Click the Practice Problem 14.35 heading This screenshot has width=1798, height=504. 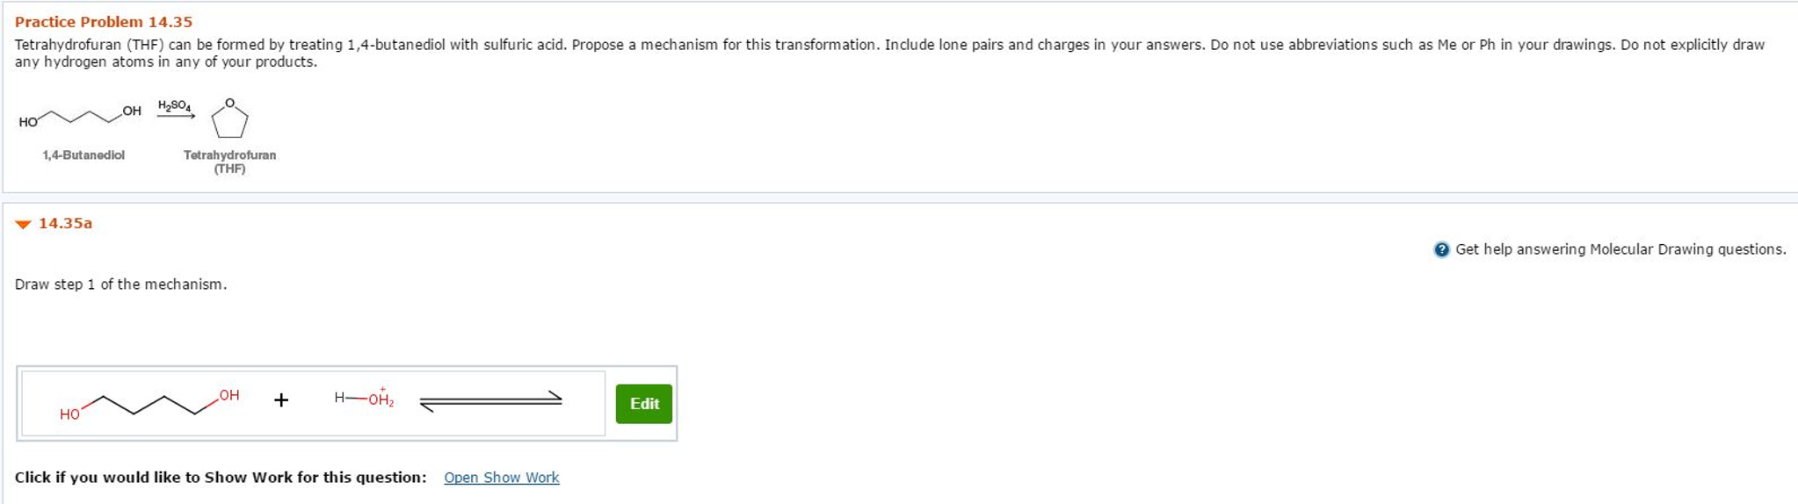point(104,22)
